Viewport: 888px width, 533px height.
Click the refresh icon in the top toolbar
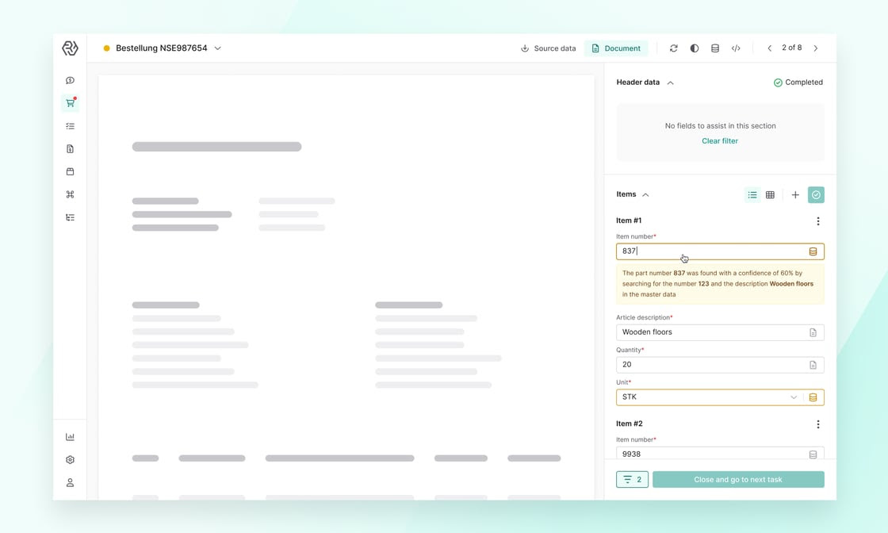point(673,48)
